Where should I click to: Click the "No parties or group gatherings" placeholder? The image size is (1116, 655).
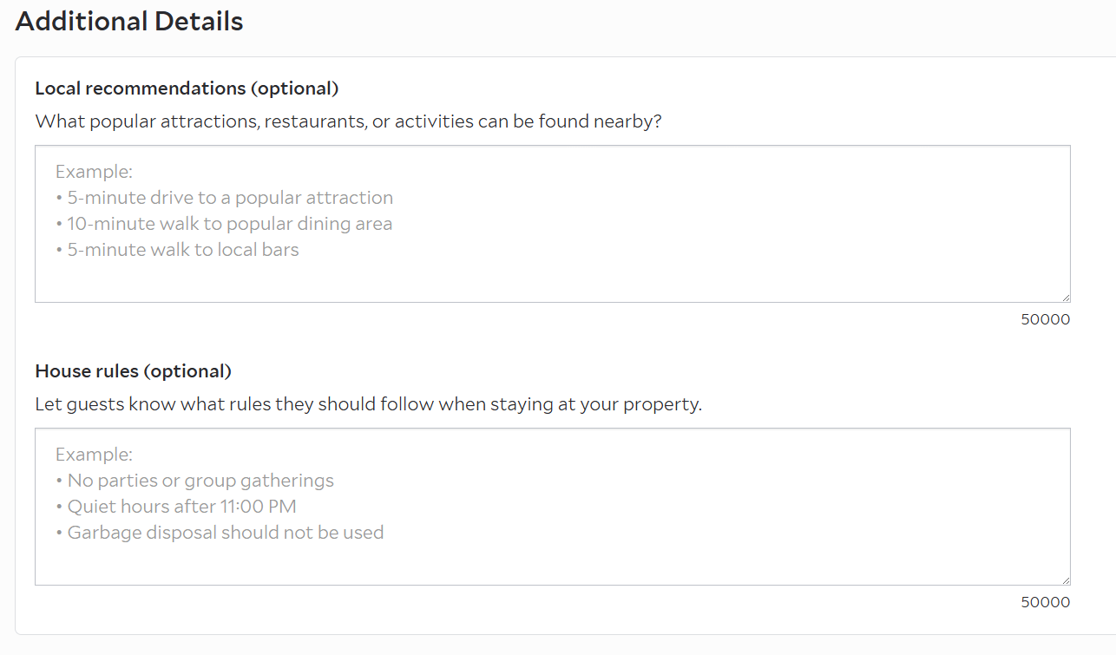pos(200,481)
